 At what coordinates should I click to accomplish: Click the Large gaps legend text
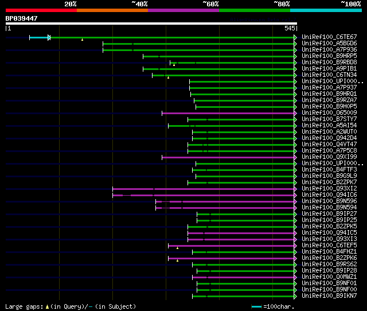(71, 306)
